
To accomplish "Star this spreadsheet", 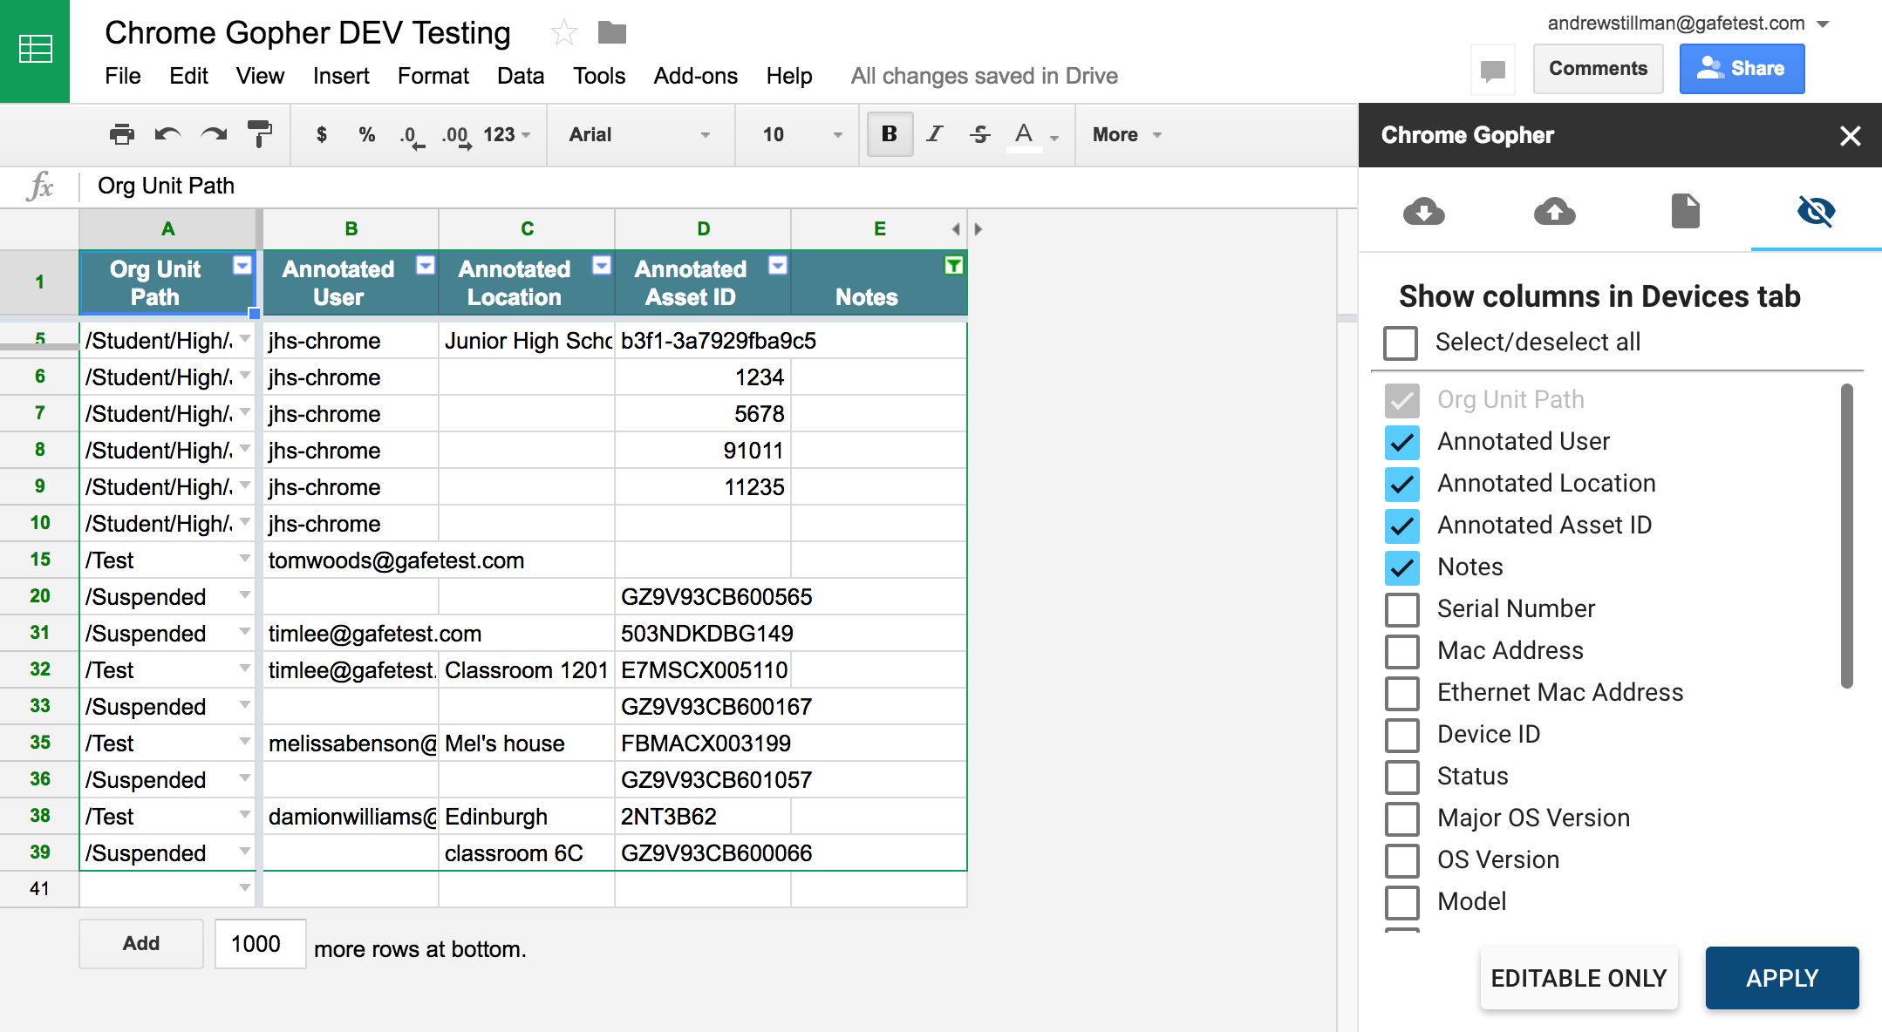I will coord(564,34).
